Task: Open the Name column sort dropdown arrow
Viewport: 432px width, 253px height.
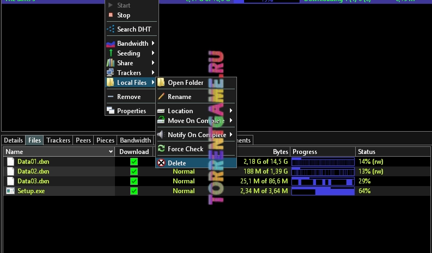Action: pos(111,151)
